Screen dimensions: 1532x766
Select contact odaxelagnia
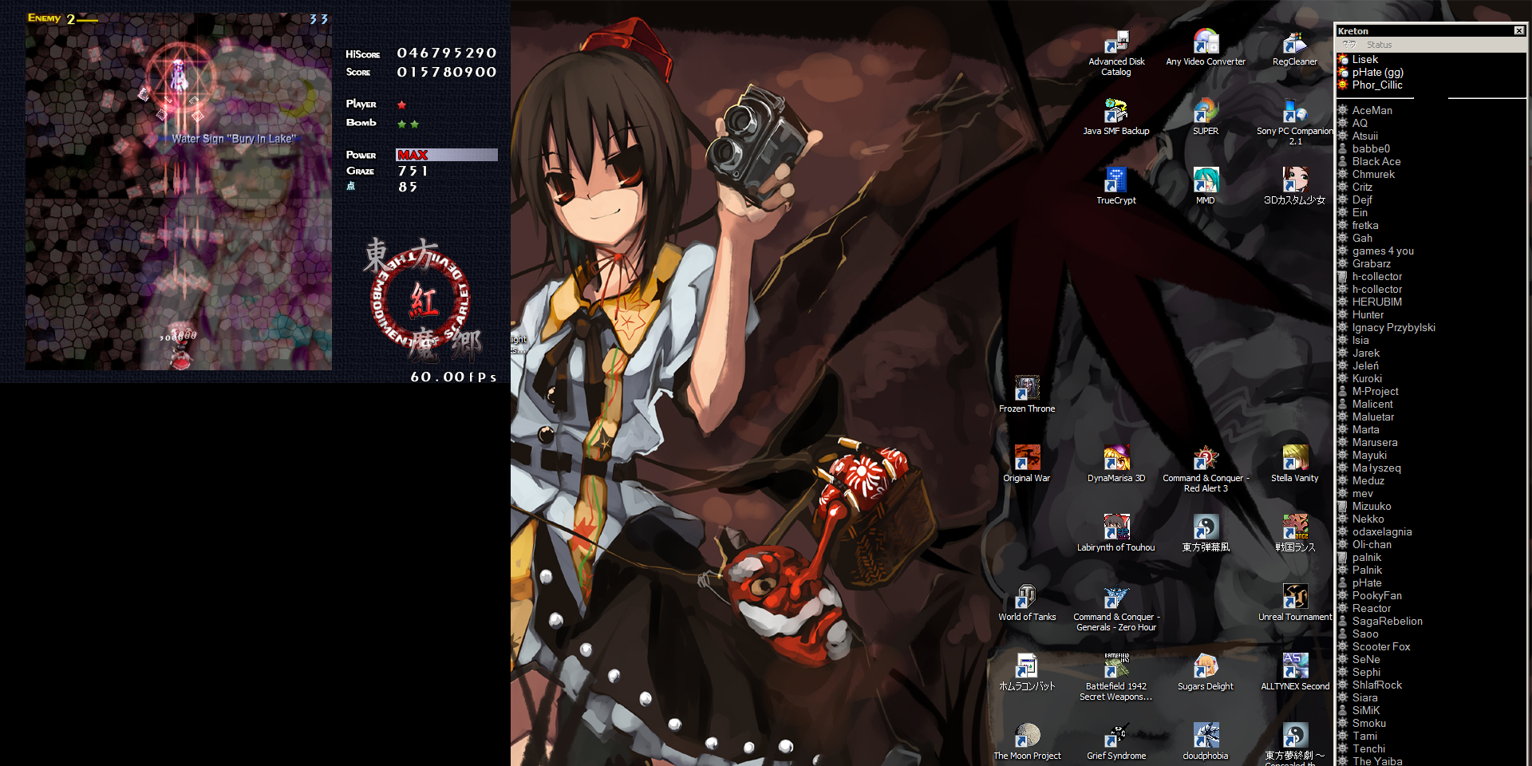click(x=1381, y=531)
